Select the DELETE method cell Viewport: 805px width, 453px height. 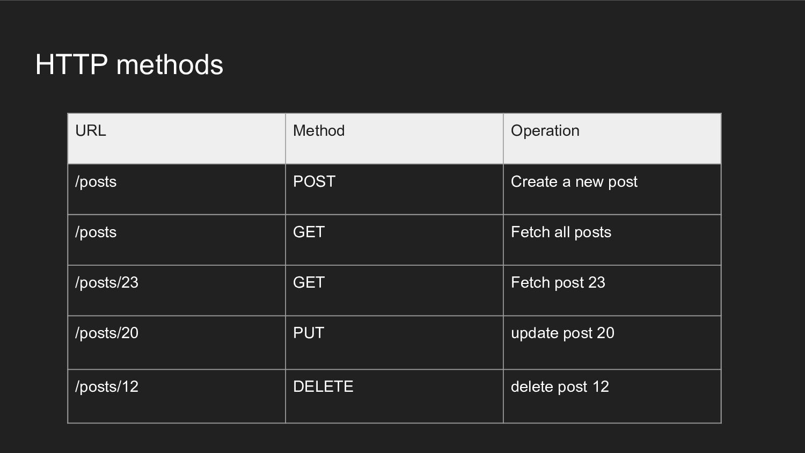click(394, 396)
